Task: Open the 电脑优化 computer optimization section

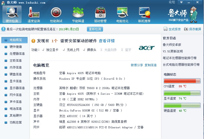Action: pyautogui.click(x=122, y=14)
